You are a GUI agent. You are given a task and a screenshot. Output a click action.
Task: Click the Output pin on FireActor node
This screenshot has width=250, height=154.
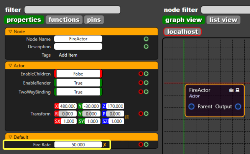(238, 106)
